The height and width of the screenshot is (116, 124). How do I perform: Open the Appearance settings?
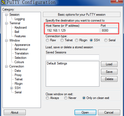22,45
